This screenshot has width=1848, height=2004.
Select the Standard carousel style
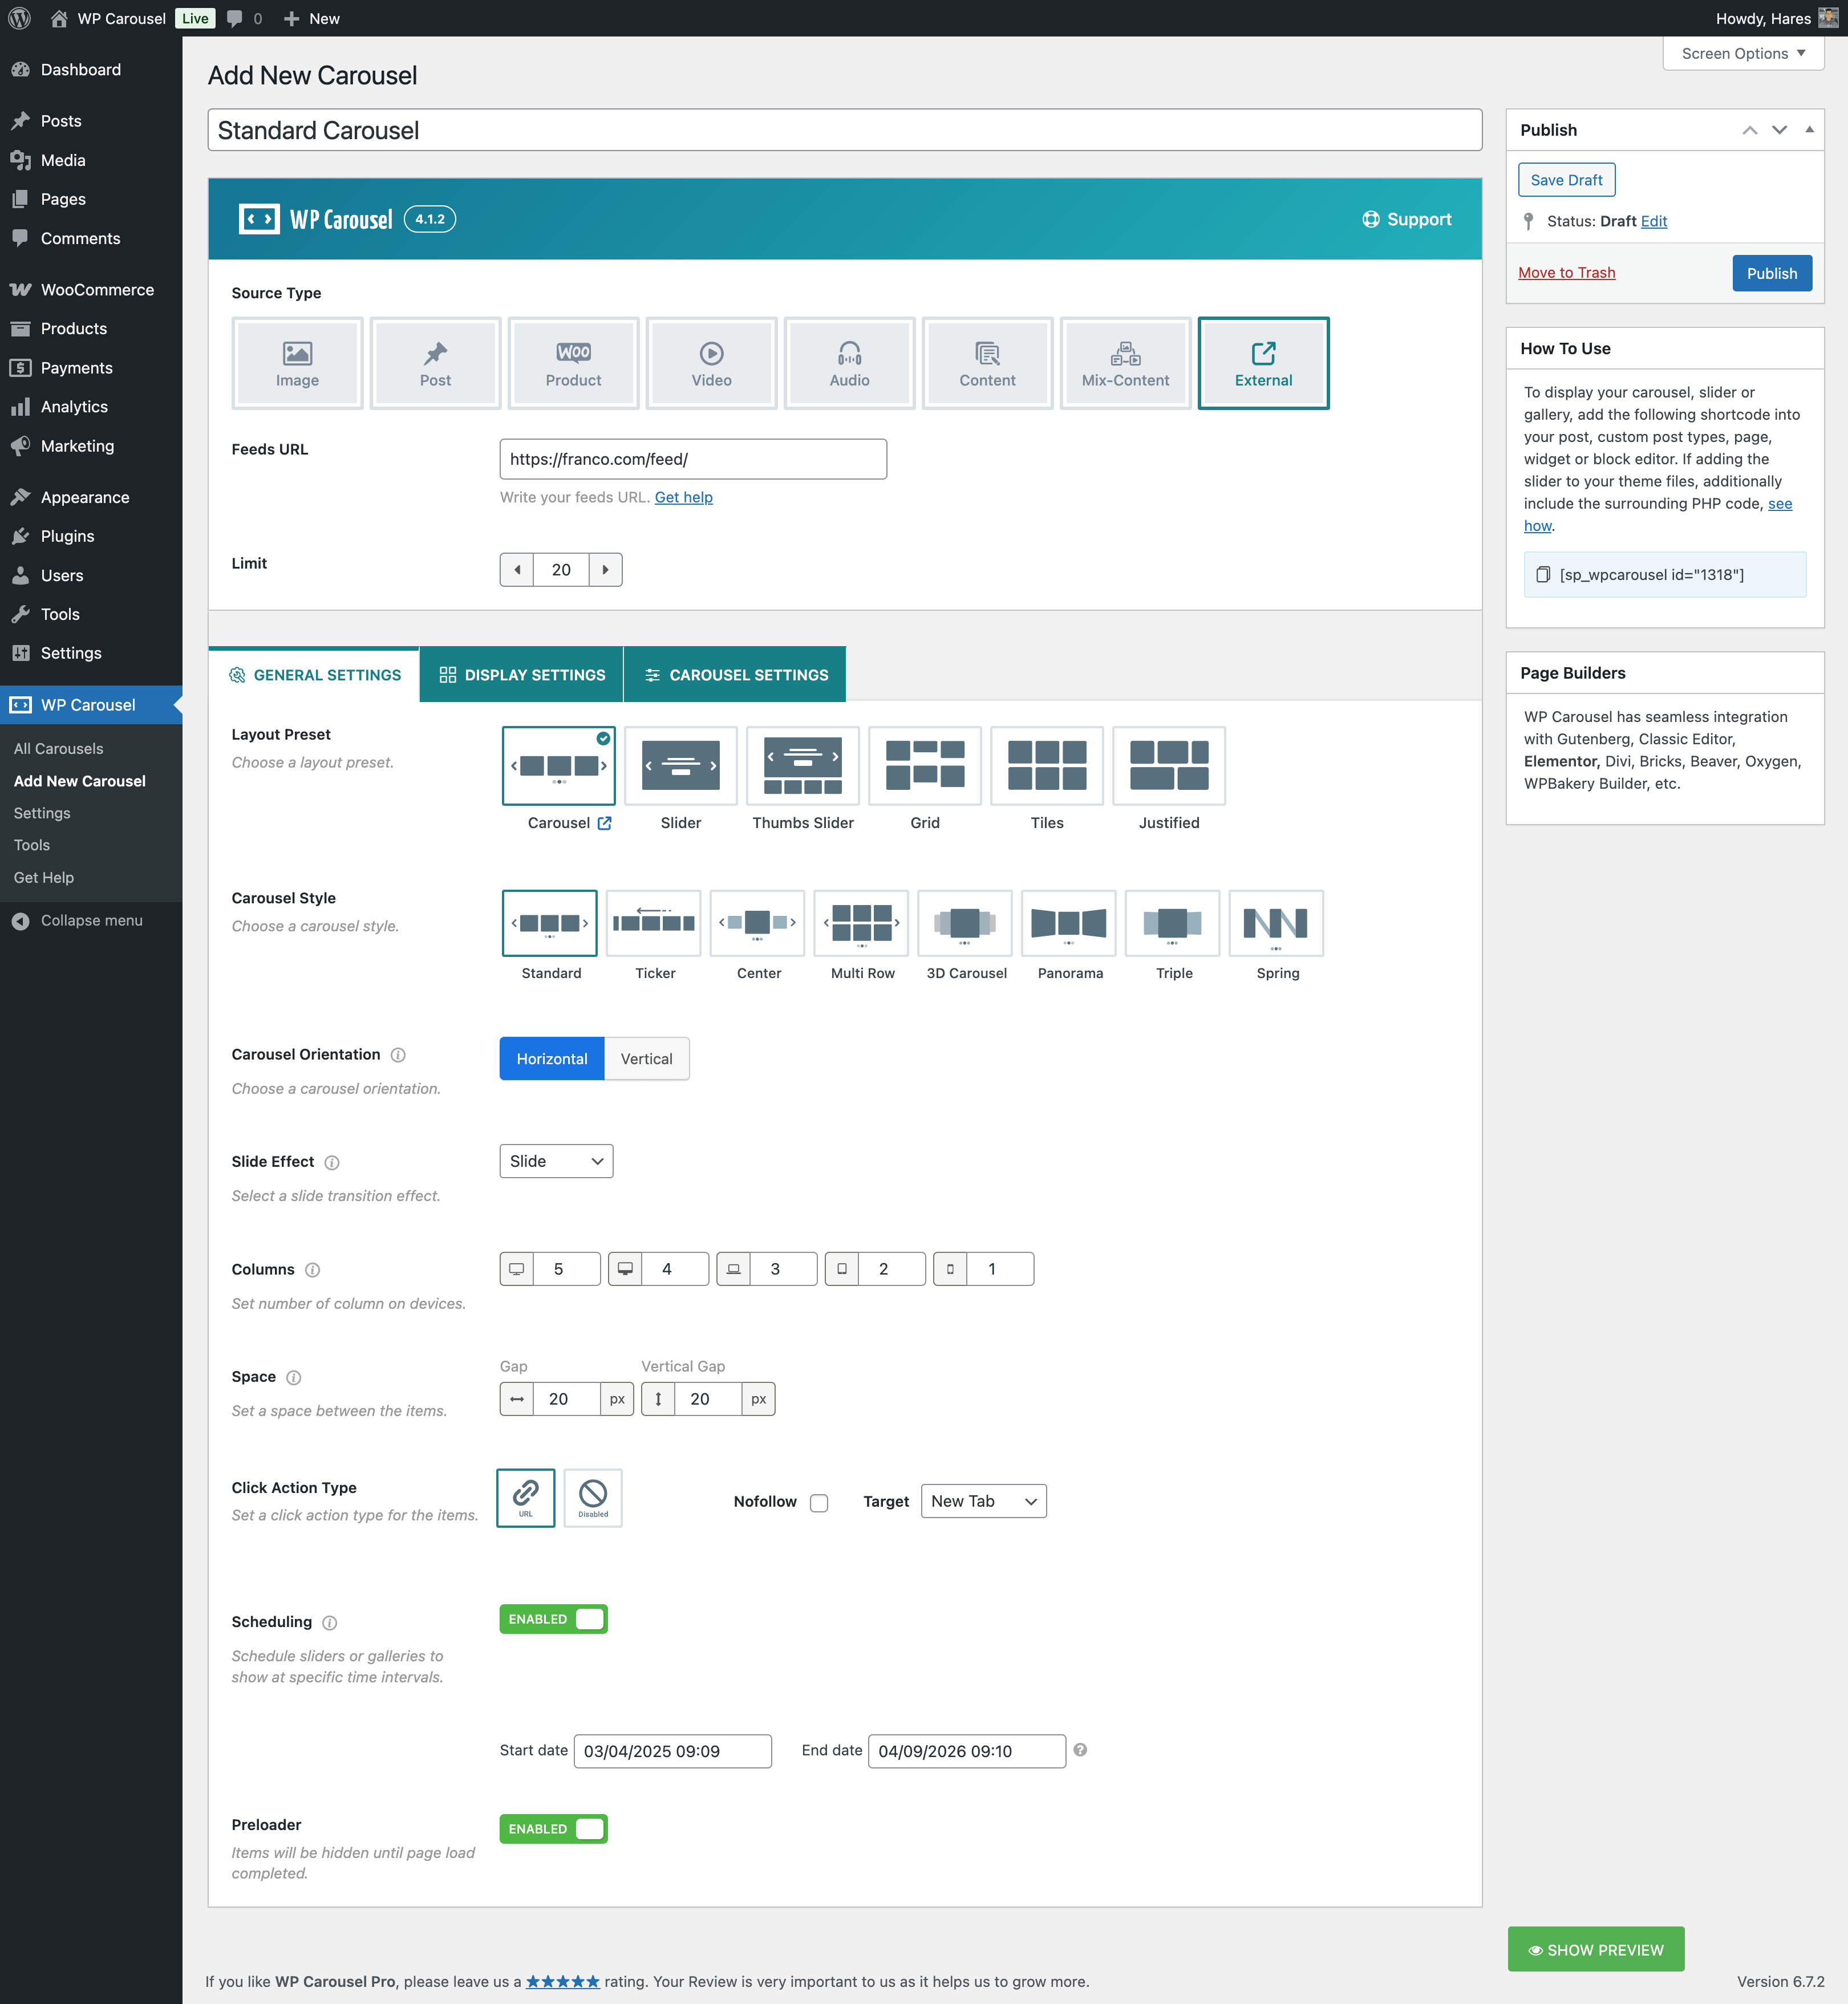click(550, 923)
